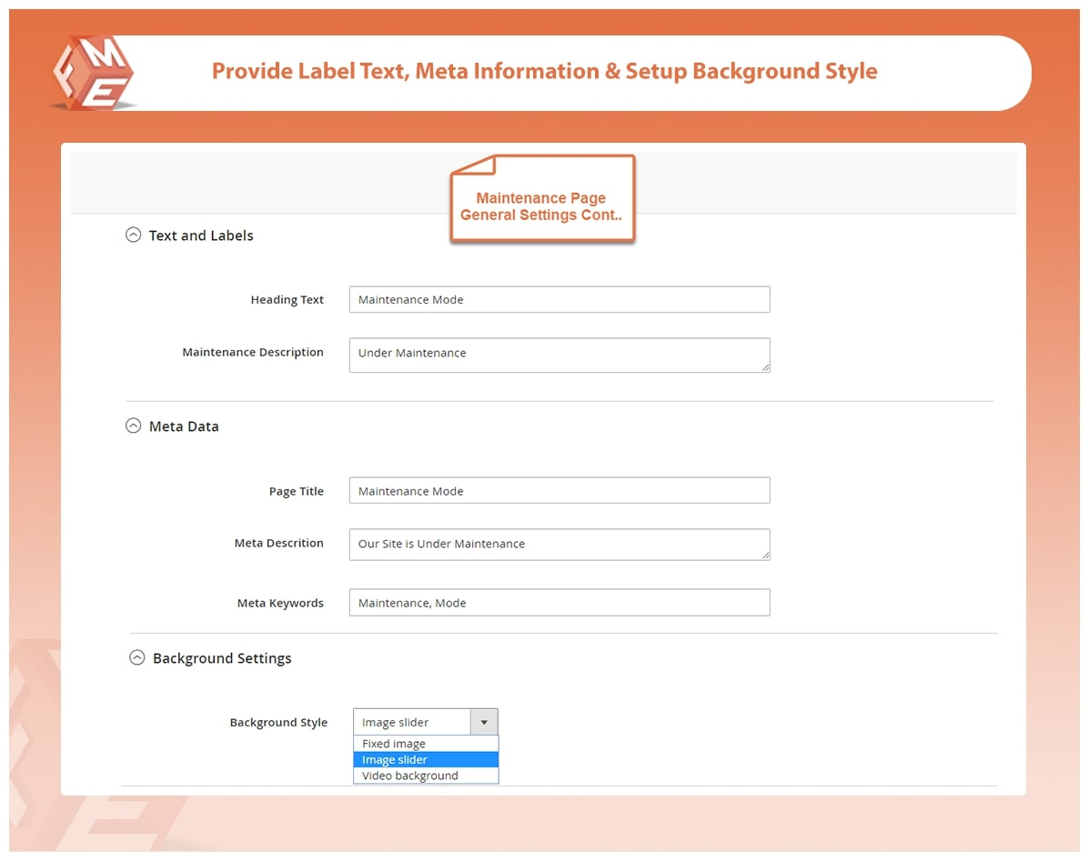
Task: Click Maintenance Description textarea resize handle
Action: click(x=765, y=366)
